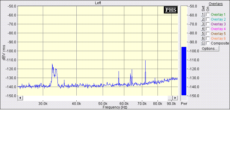The image size is (230, 153).
Task: Click the 80.0k frequency tick label
Action: [158, 104]
